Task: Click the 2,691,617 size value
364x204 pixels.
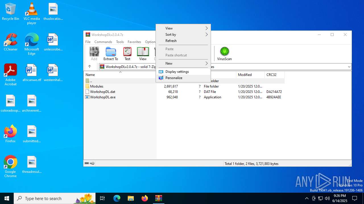Action: (x=171, y=86)
